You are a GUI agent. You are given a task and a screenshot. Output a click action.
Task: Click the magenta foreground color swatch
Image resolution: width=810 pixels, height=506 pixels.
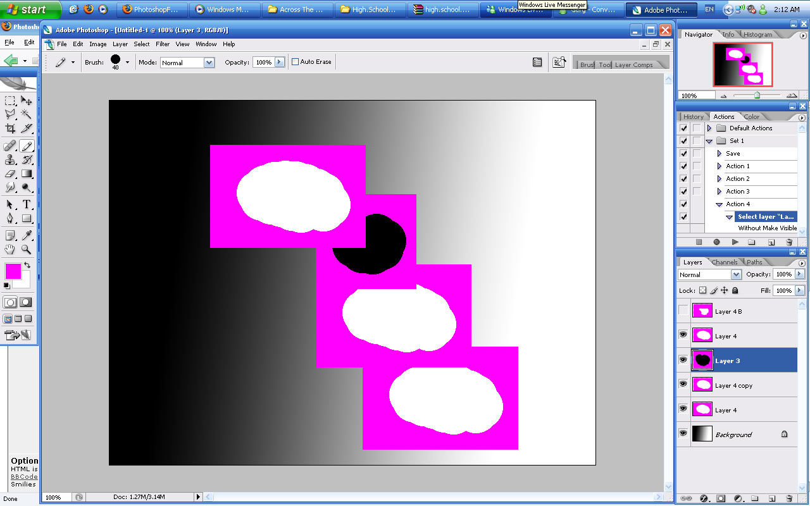pos(13,271)
